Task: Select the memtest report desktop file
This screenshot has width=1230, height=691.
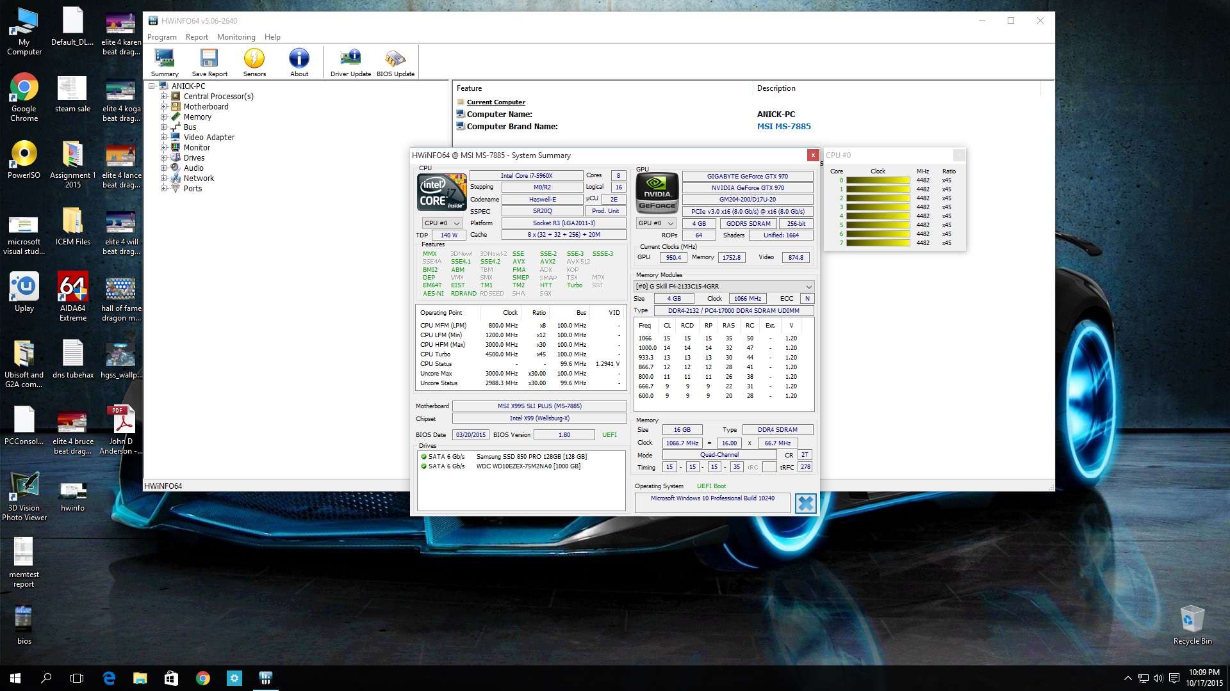Action: tap(24, 563)
